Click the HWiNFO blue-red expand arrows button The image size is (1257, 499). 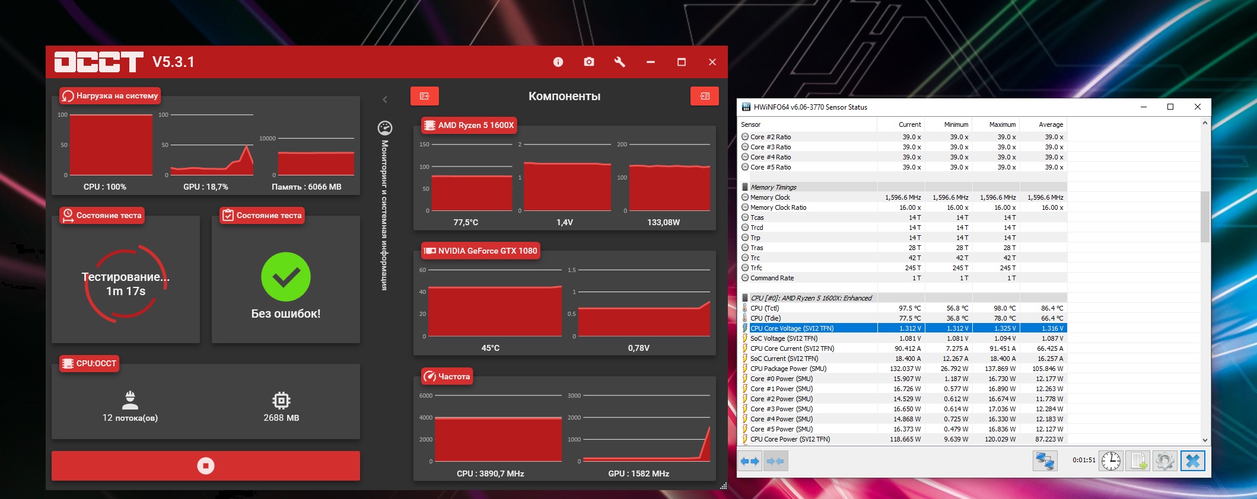click(x=750, y=461)
